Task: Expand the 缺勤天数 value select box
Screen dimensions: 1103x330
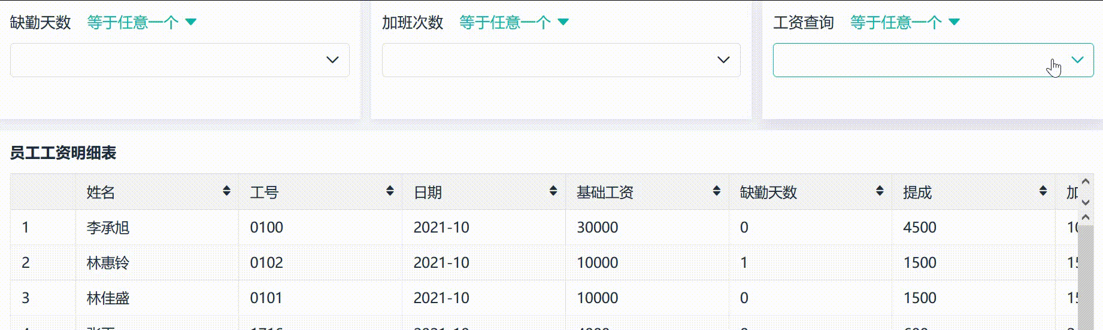Action: coord(180,60)
